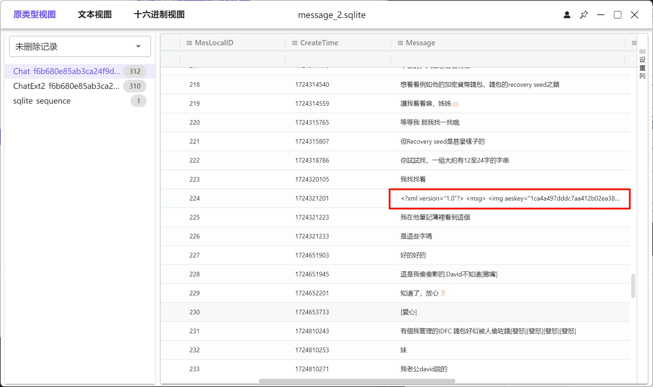Open the CreateTime column menu icon
This screenshot has width=653, height=387.
pos(295,43)
